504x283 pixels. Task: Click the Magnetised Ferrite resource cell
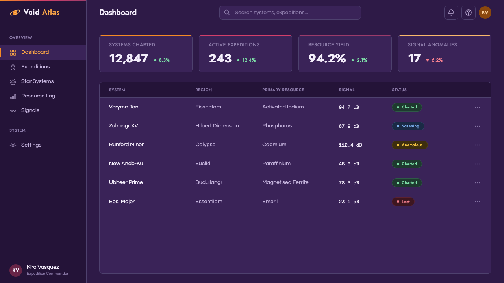pyautogui.click(x=285, y=182)
